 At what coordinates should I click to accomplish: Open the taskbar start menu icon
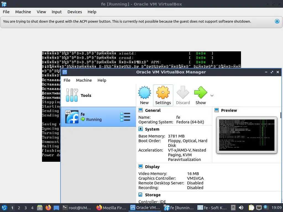pyautogui.click(x=4, y=208)
